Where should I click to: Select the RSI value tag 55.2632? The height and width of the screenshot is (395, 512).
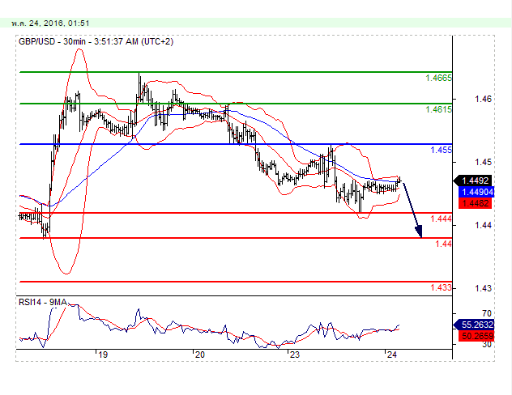click(474, 325)
